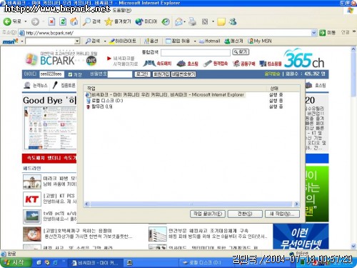The width and height of the screenshot is (357, 268).
Task: Open the Mail button dropdown arrow
Action: click(185, 22)
